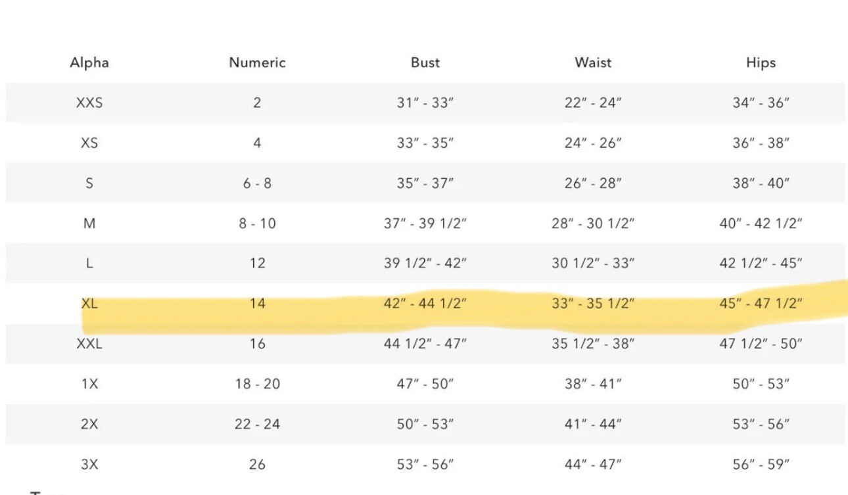
Task: Click the S numeric range 6 - 8
Action: 257,183
